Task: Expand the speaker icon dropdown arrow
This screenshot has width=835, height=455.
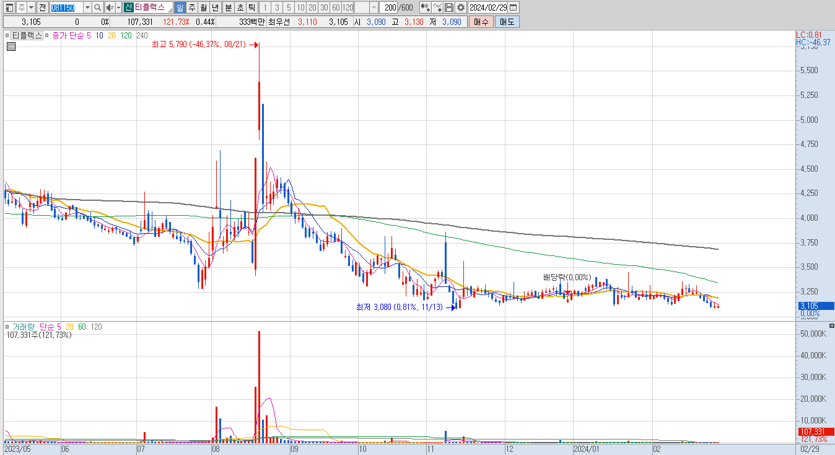Action: coord(118,7)
